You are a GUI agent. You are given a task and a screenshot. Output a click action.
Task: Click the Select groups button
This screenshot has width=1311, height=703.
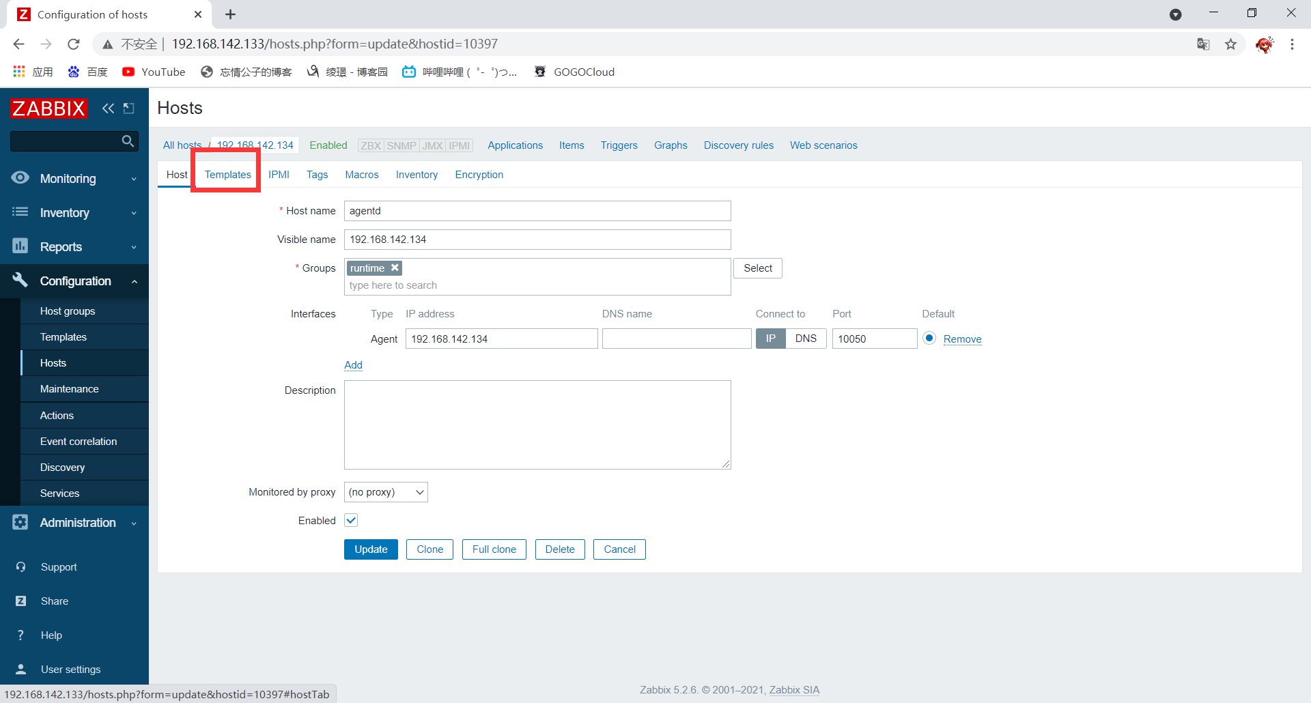click(758, 268)
